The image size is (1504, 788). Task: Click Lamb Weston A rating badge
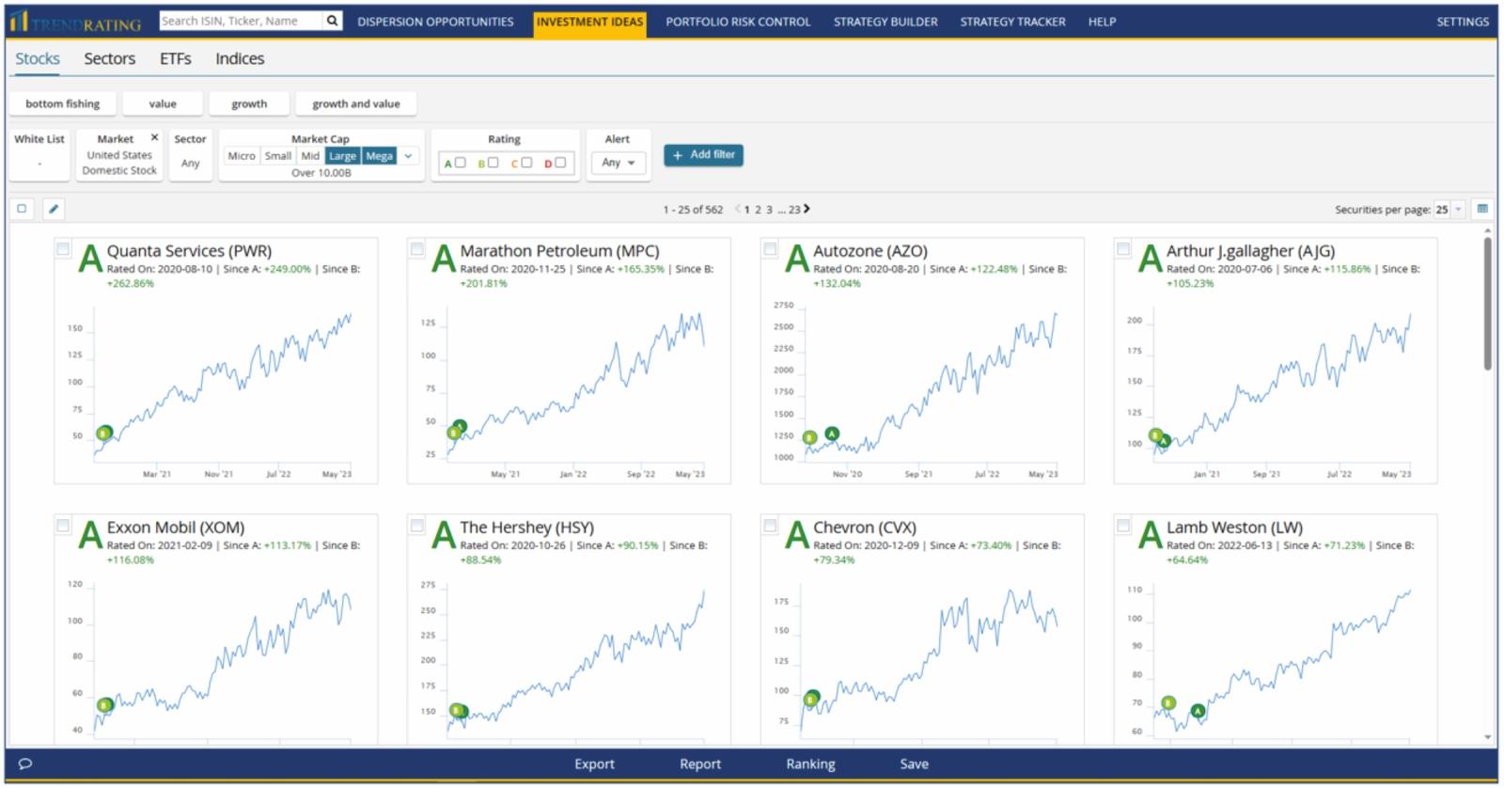1151,534
